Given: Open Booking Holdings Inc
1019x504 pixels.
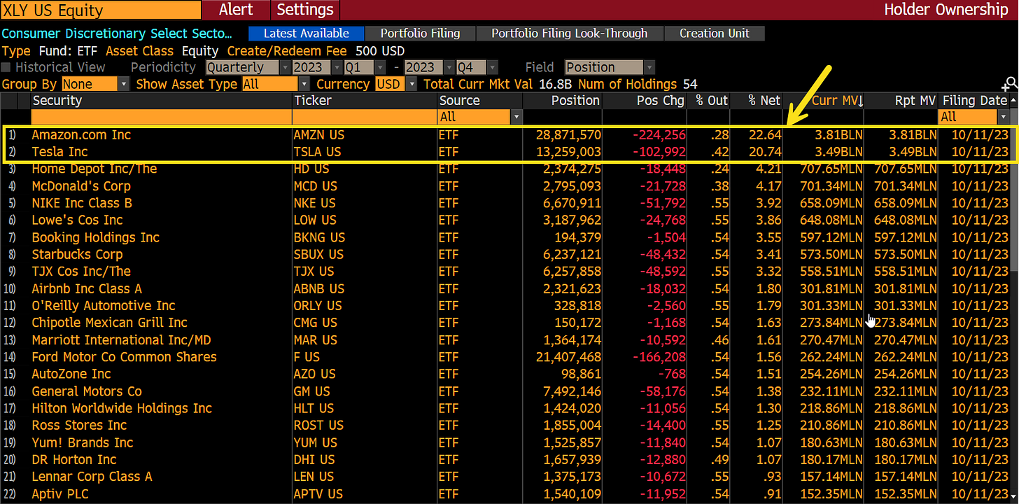Looking at the screenshot, I should tap(95, 237).
